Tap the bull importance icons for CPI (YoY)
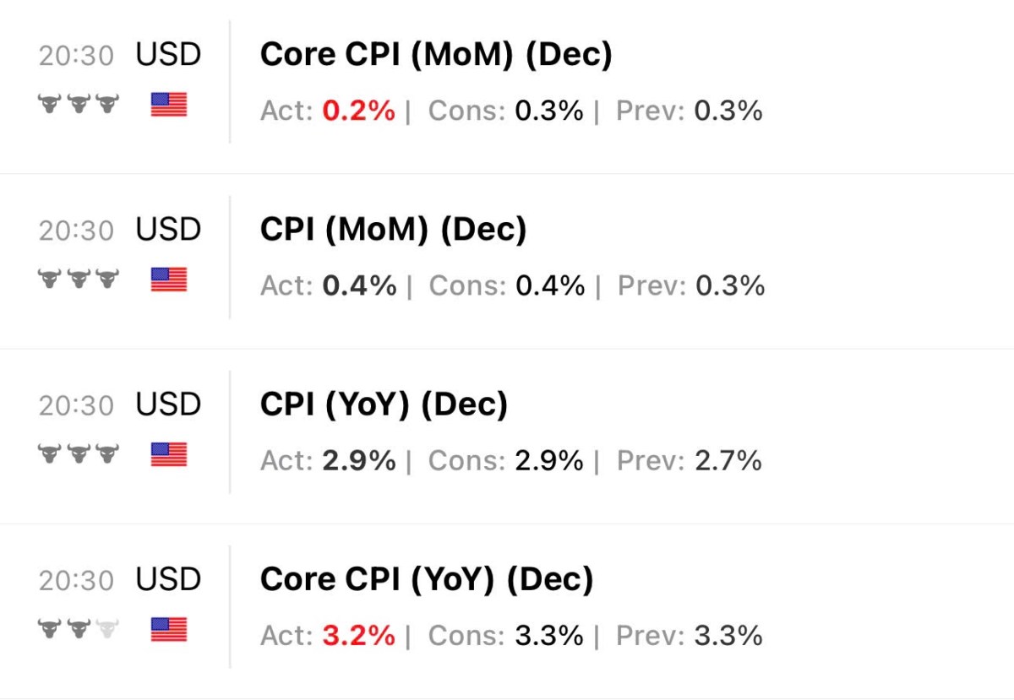The width and height of the screenshot is (1014, 700). [79, 455]
